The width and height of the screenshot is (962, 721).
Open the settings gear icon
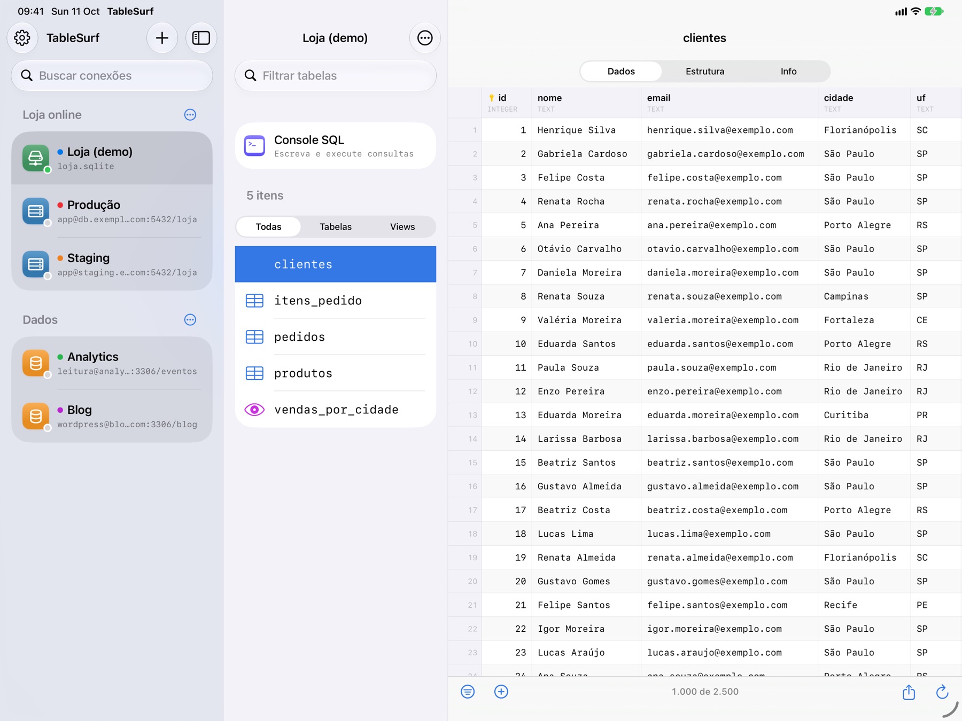(x=22, y=38)
